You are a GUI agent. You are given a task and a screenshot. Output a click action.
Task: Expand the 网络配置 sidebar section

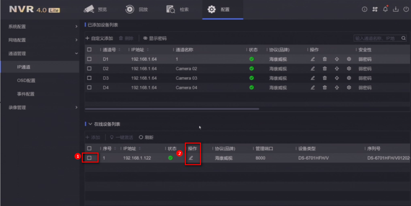click(x=39, y=40)
